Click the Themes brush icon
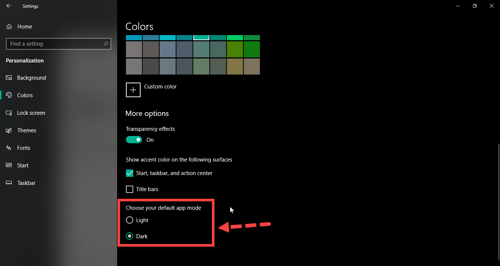 9,130
